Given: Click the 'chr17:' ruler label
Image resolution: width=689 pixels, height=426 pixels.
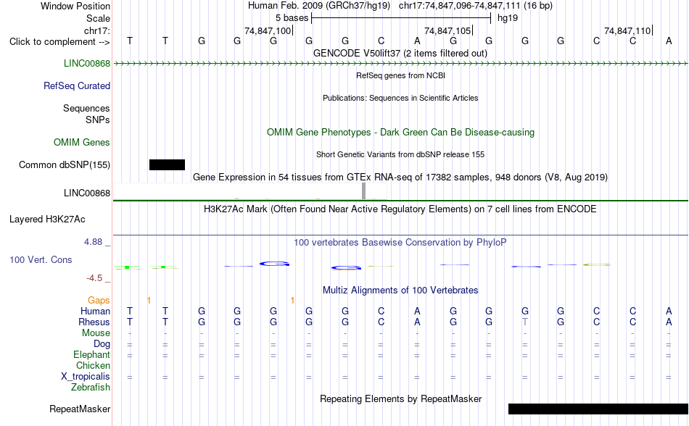Looking at the screenshot, I should point(97,30).
